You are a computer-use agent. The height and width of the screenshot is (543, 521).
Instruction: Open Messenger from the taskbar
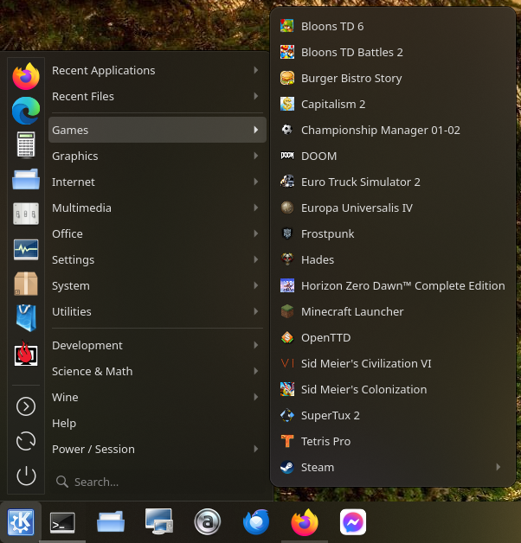coord(352,522)
